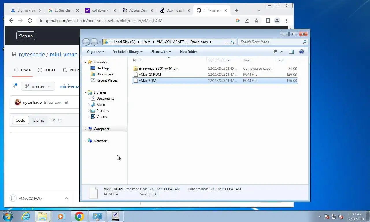Image resolution: width=370 pixels, height=222 pixels.
Task: Click the taskbar clock showing 11:47 AM
Action: tap(355, 217)
